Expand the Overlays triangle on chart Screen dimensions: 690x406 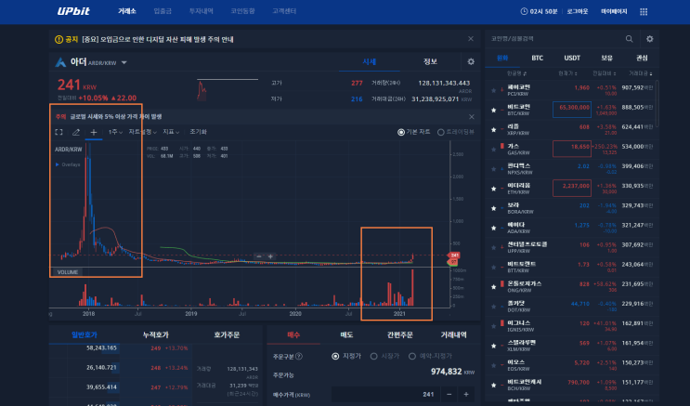(x=58, y=164)
